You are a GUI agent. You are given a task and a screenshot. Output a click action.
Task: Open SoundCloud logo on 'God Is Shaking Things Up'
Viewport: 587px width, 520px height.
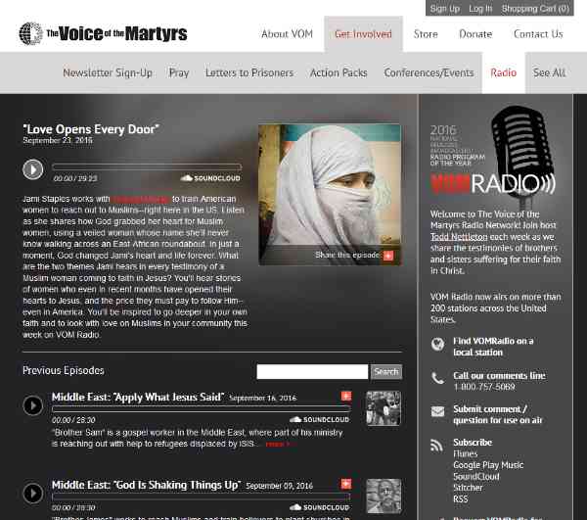pos(319,507)
